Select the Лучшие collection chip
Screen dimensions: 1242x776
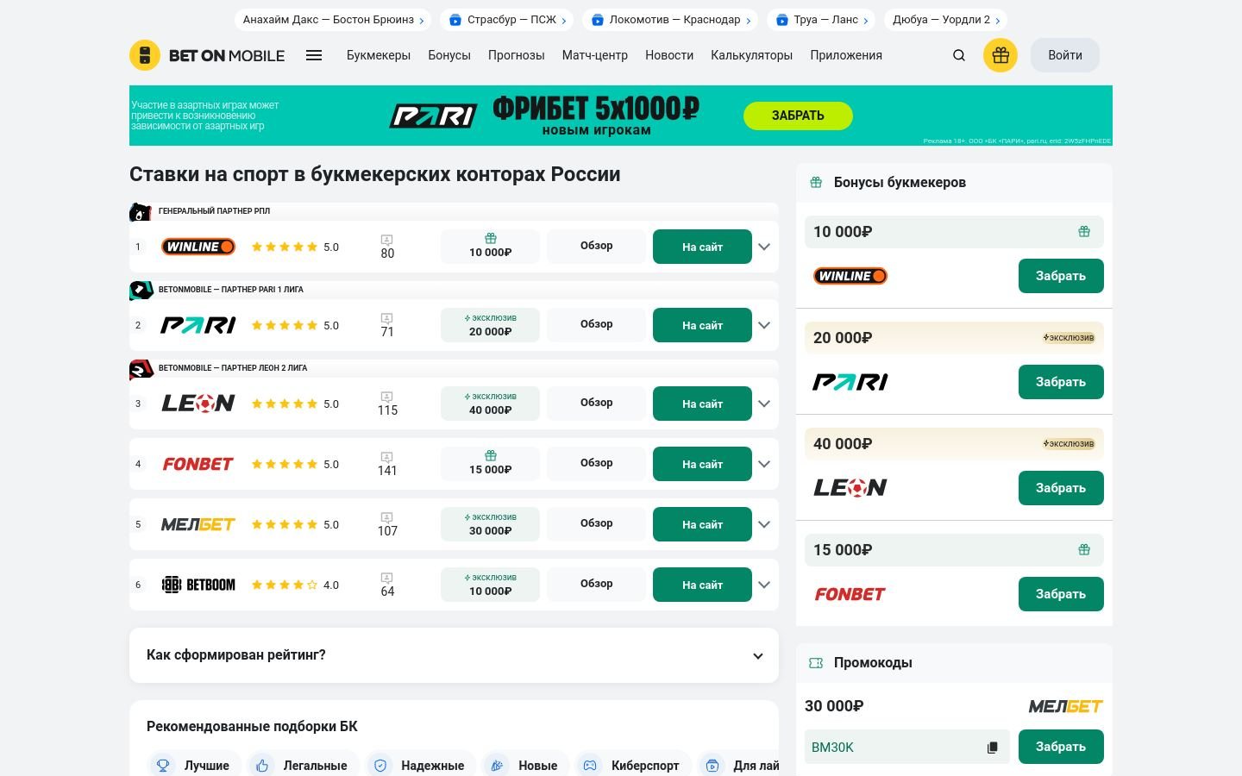[193, 766]
